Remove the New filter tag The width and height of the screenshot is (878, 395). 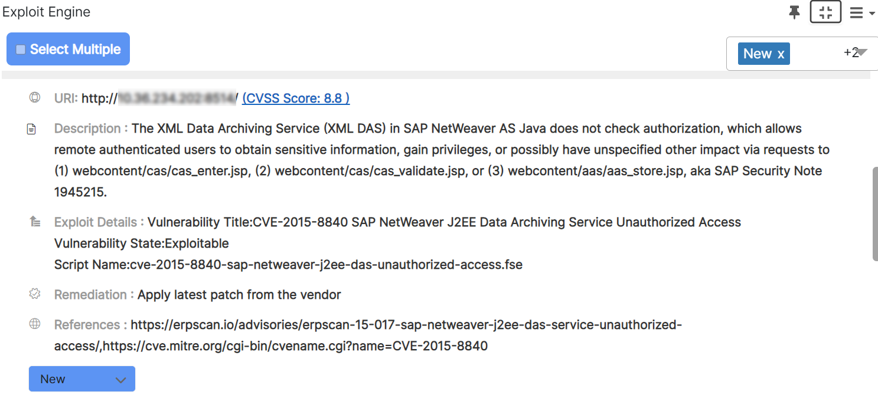781,54
